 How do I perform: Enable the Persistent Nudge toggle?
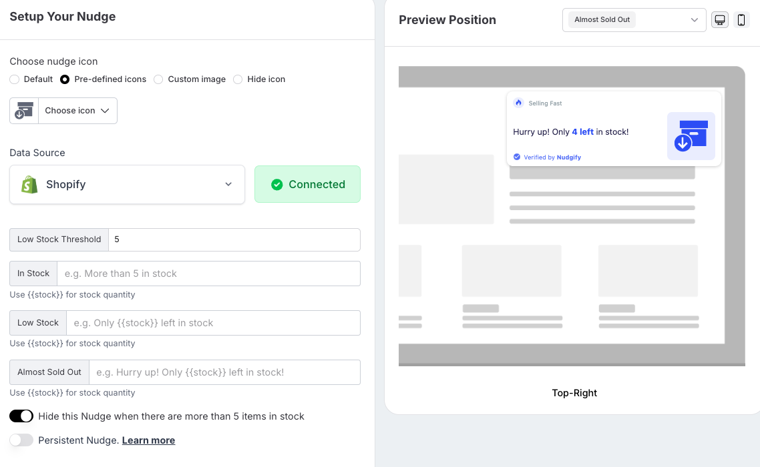(x=21, y=440)
